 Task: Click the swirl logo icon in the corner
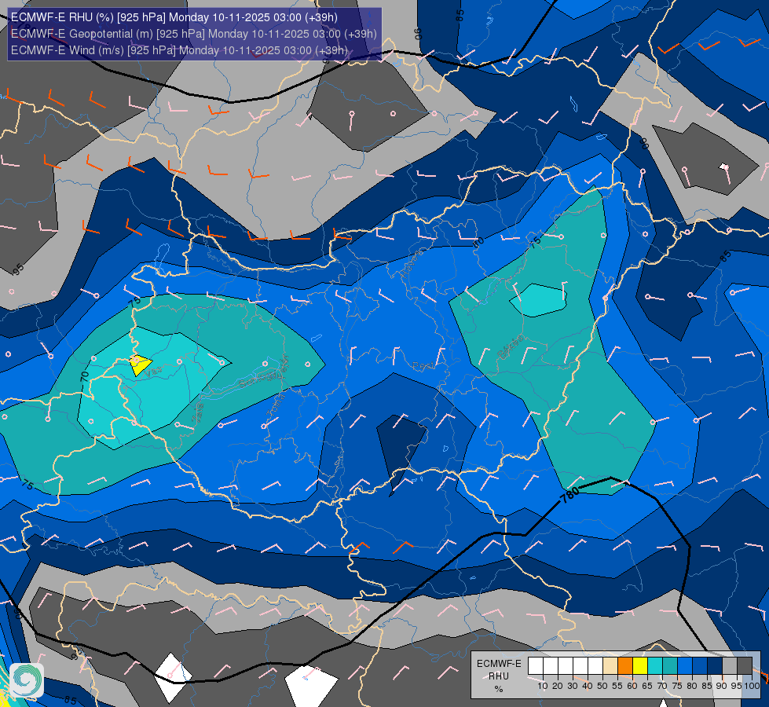(27, 680)
